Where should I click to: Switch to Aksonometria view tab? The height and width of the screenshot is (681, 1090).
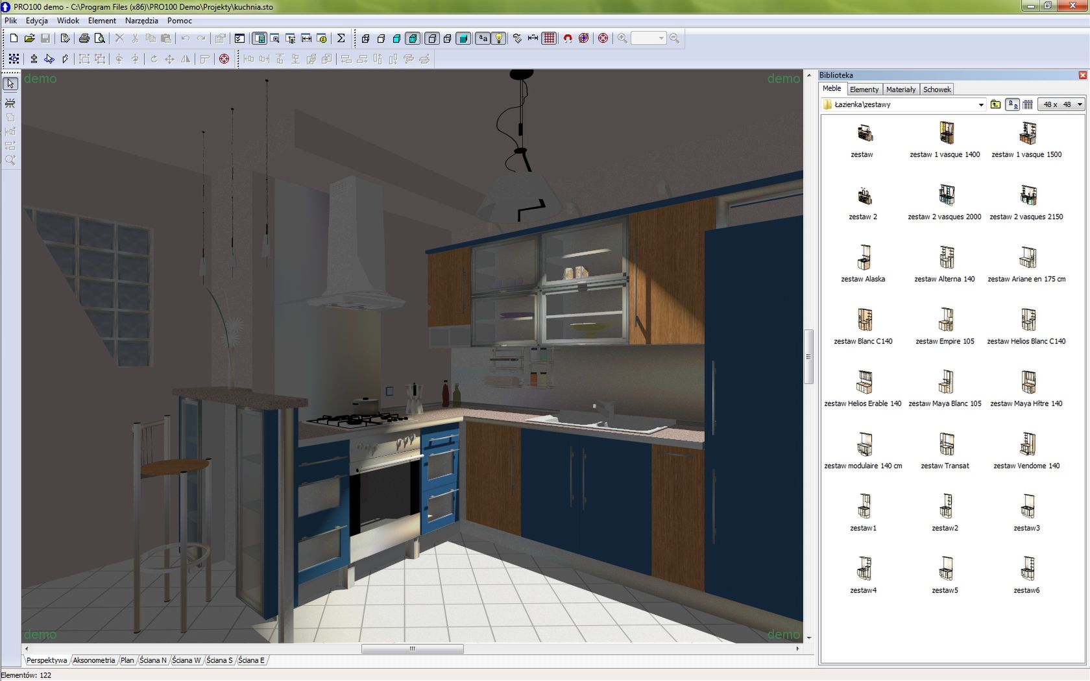coord(93,660)
